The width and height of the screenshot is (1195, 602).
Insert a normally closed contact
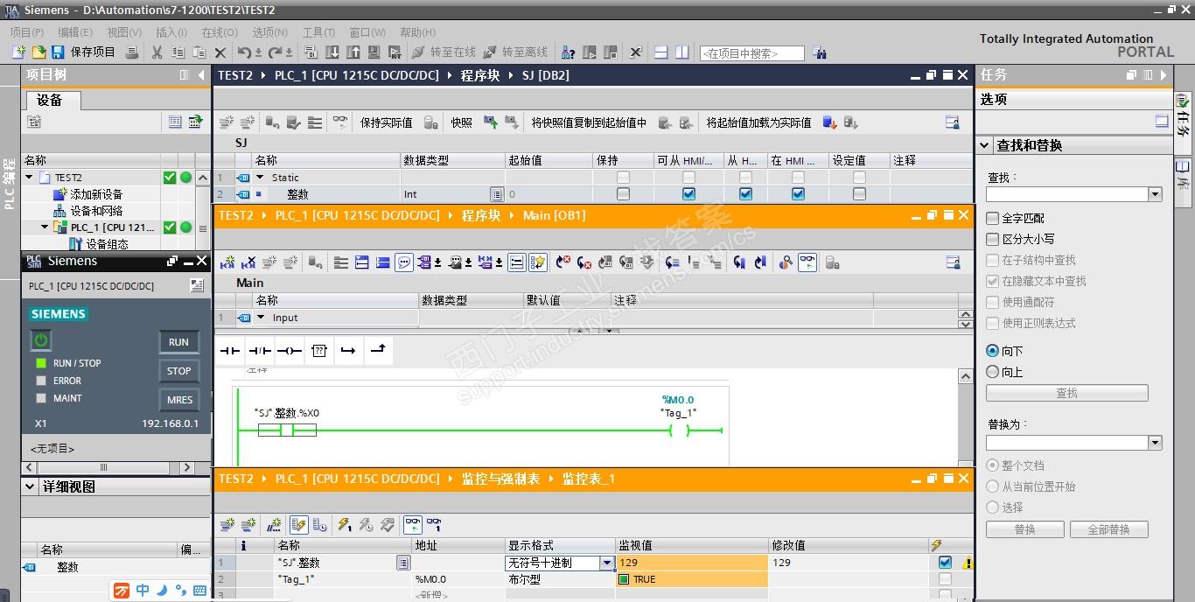pos(260,351)
